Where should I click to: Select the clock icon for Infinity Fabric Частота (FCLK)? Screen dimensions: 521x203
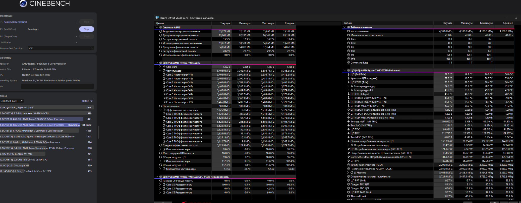tap(349, 165)
